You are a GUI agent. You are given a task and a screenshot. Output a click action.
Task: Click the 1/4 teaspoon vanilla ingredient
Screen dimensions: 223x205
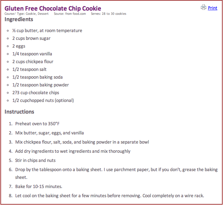[x=32, y=54]
